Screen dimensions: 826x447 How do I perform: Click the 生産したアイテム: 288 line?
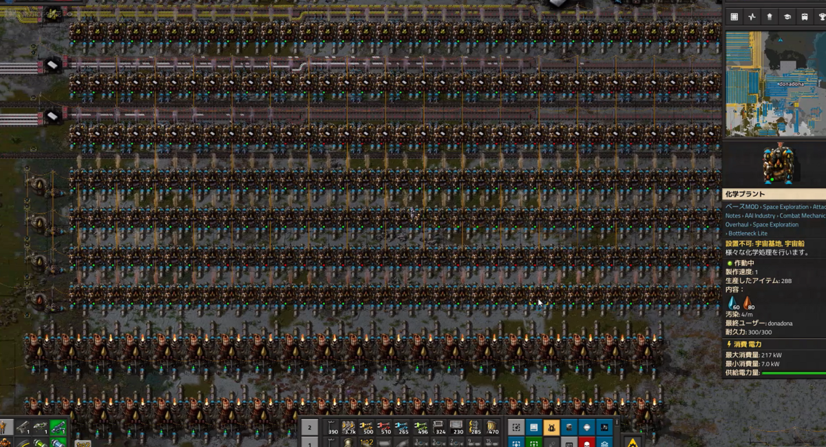coord(759,280)
